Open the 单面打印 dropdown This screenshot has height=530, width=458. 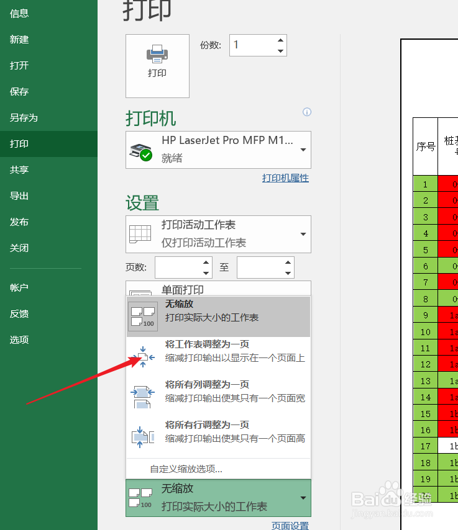point(218,289)
